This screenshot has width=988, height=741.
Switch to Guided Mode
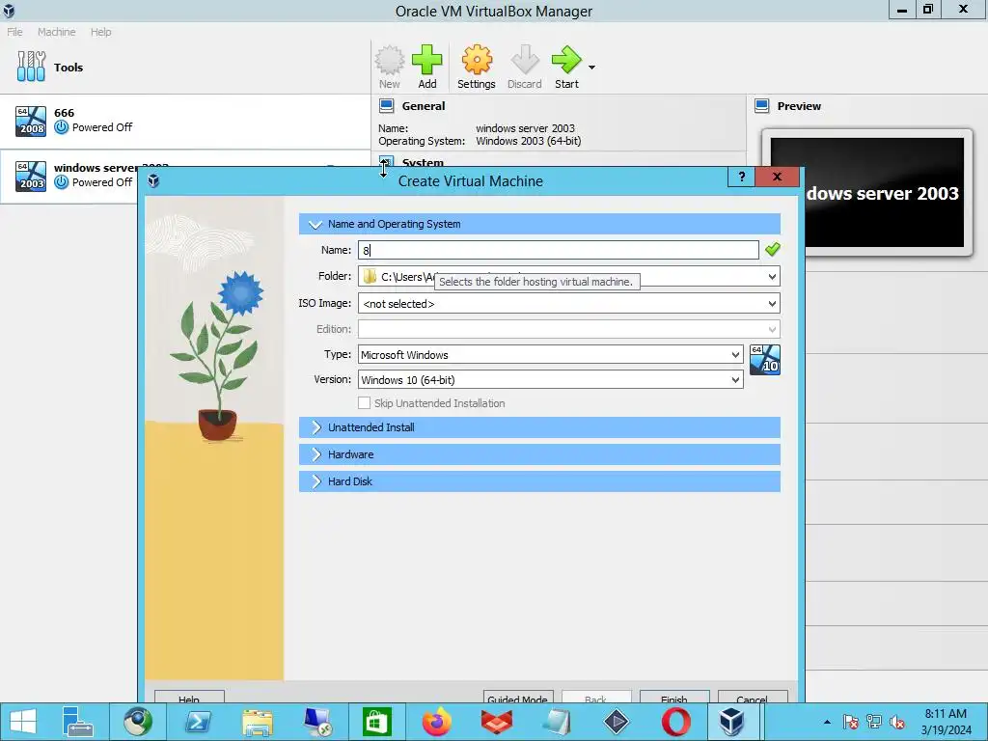(x=518, y=698)
